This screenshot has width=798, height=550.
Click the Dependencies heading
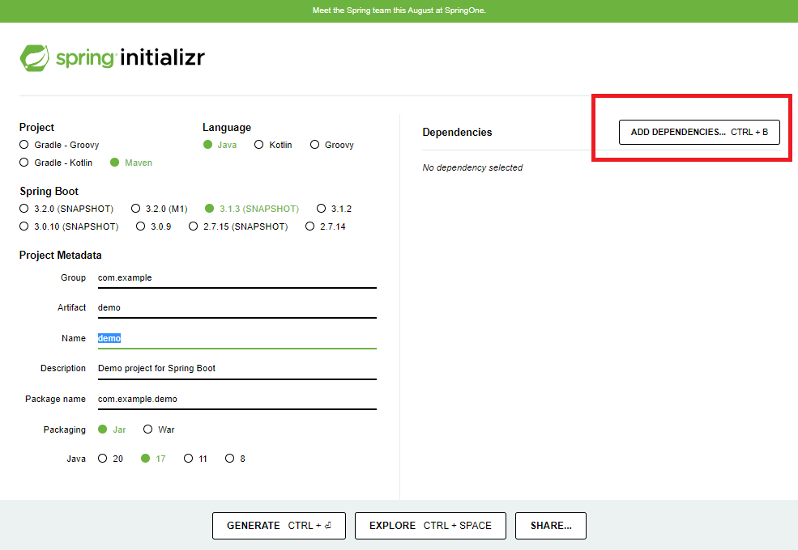pos(457,132)
